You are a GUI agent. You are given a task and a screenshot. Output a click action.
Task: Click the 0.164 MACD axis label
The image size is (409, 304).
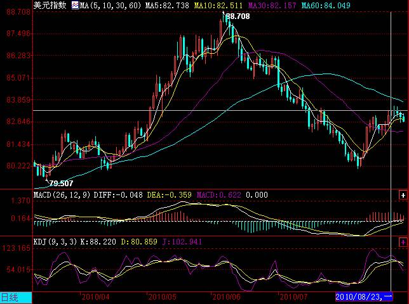(21, 218)
